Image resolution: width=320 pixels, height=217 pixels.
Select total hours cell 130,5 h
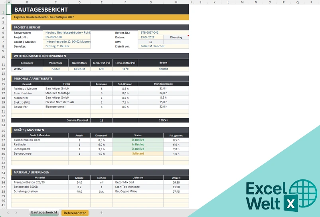(163, 120)
